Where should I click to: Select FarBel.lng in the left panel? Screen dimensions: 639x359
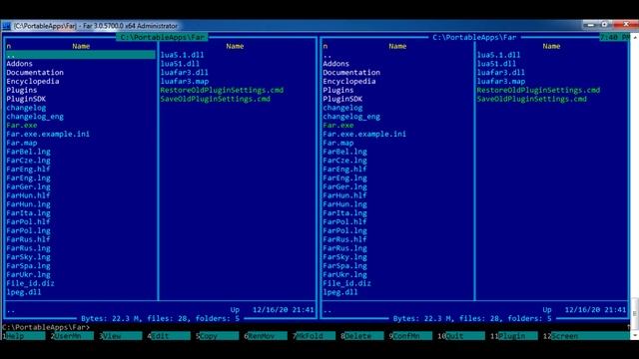click(x=28, y=152)
